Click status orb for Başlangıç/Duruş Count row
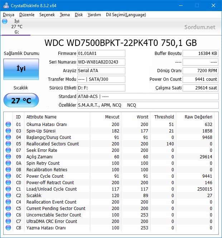222x238 pixels. coord(8,137)
